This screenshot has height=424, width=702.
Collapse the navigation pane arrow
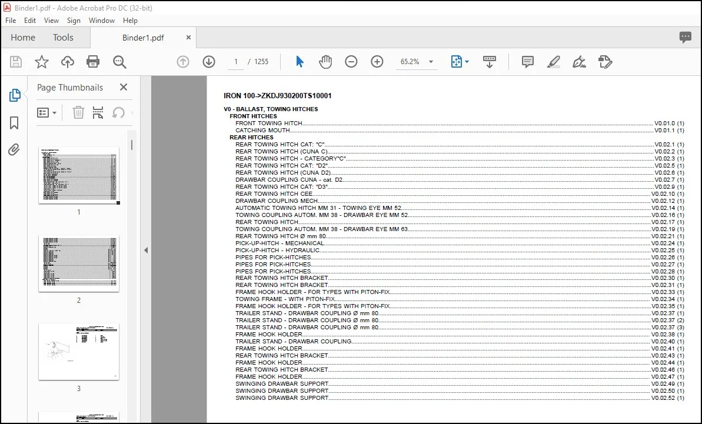(146, 250)
